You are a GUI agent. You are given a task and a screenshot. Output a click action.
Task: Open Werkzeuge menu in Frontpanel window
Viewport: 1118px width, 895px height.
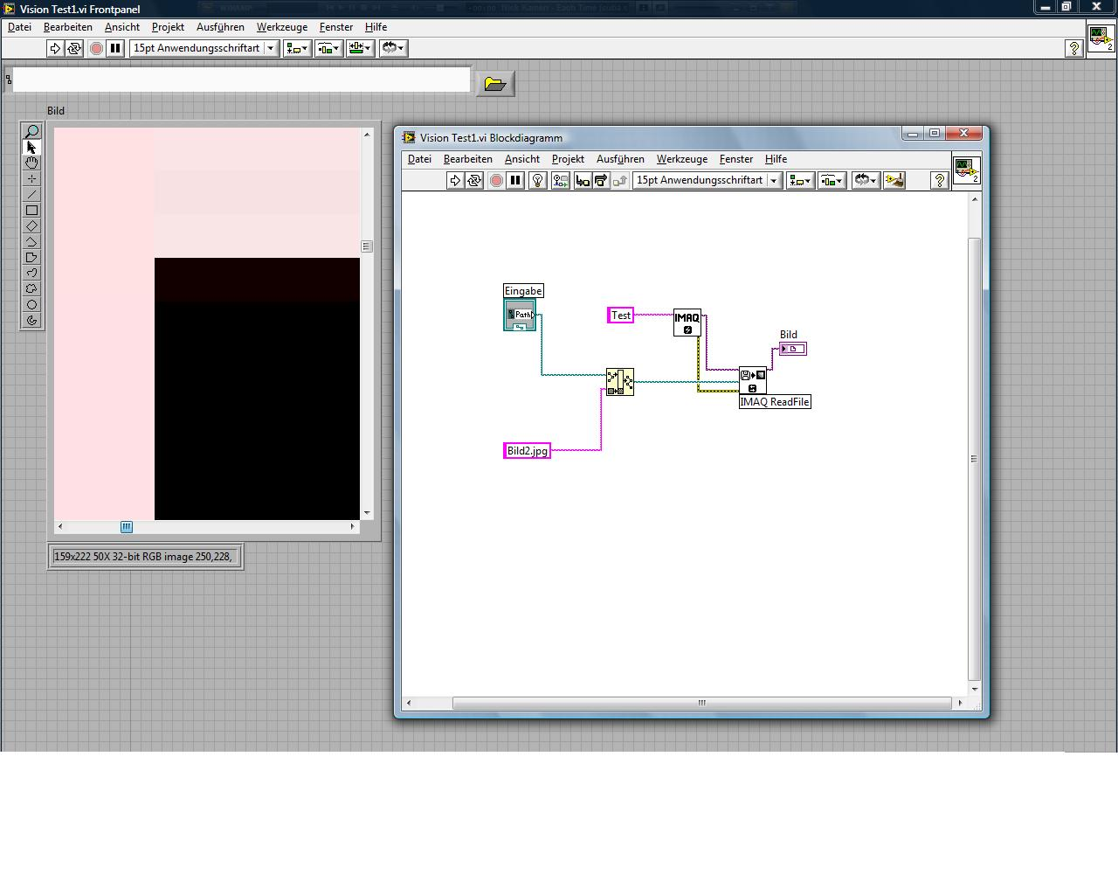282,27
